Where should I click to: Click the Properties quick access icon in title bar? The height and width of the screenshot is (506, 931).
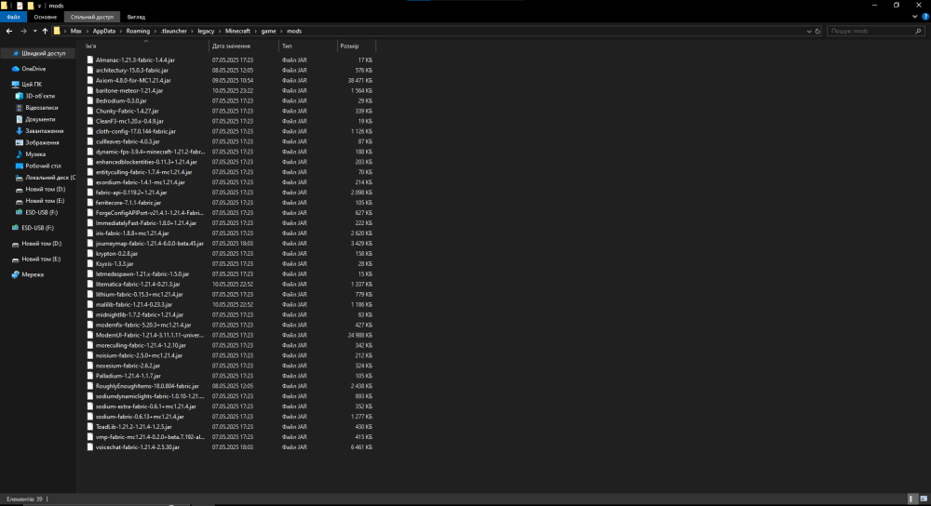[20, 6]
